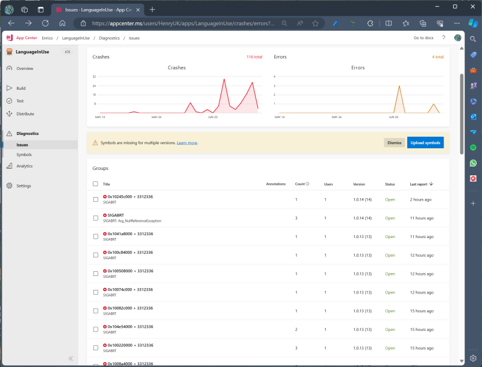Check the SIGABRT Arg_NullReferenceException row checkbox

pos(96,218)
